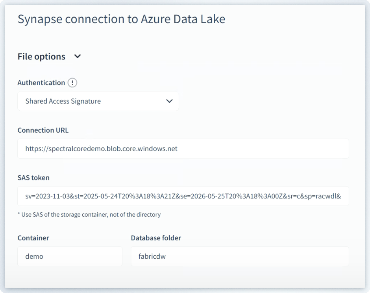The height and width of the screenshot is (293, 370).
Task: Click the Connection URL label
Action: pyautogui.click(x=43, y=130)
